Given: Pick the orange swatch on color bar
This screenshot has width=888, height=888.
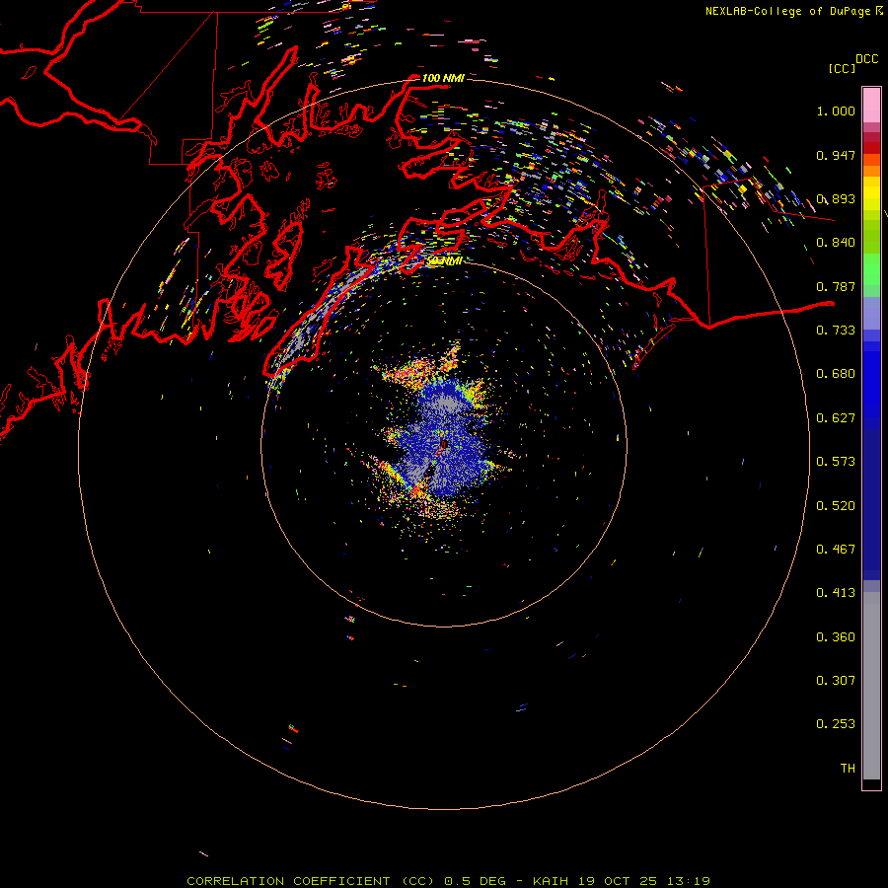Looking at the screenshot, I should [871, 171].
